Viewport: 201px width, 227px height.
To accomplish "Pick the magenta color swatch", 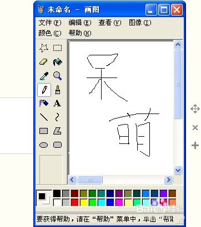I will click(119, 203).
